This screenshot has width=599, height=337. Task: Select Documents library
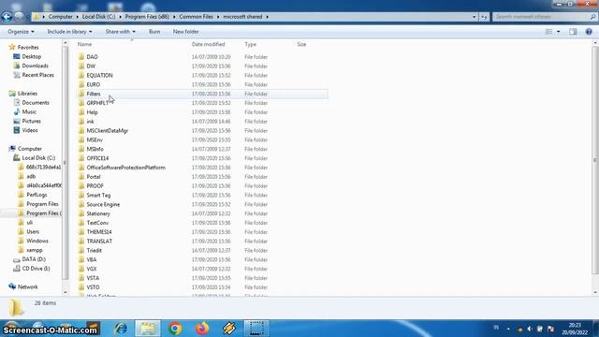pos(36,102)
